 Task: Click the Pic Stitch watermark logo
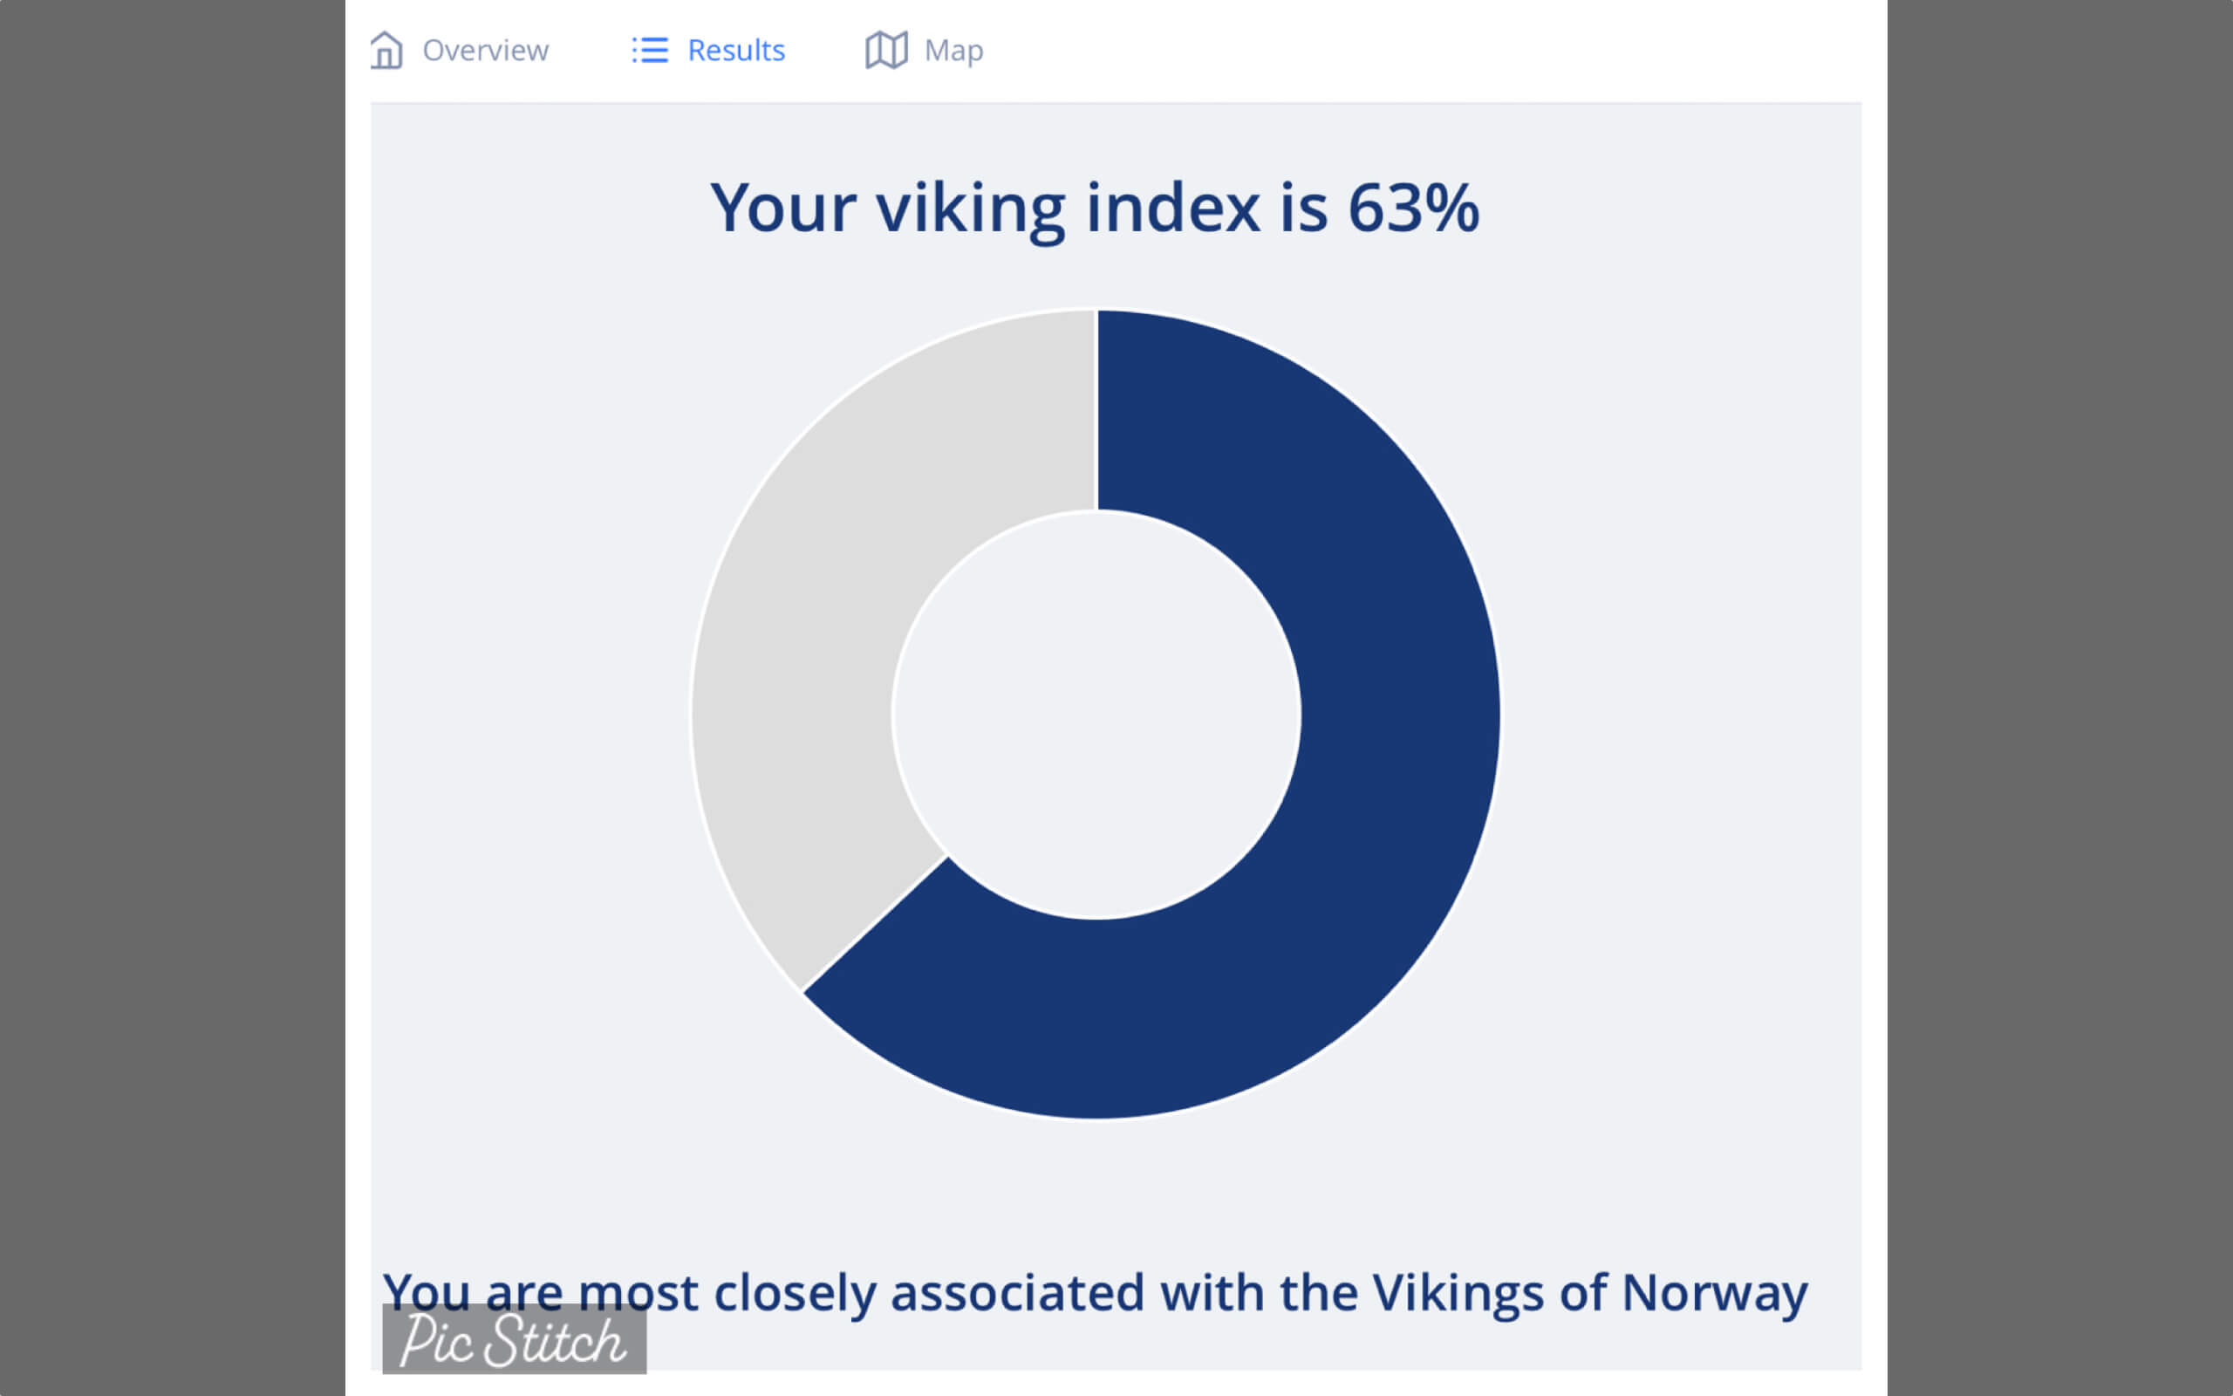click(514, 1339)
